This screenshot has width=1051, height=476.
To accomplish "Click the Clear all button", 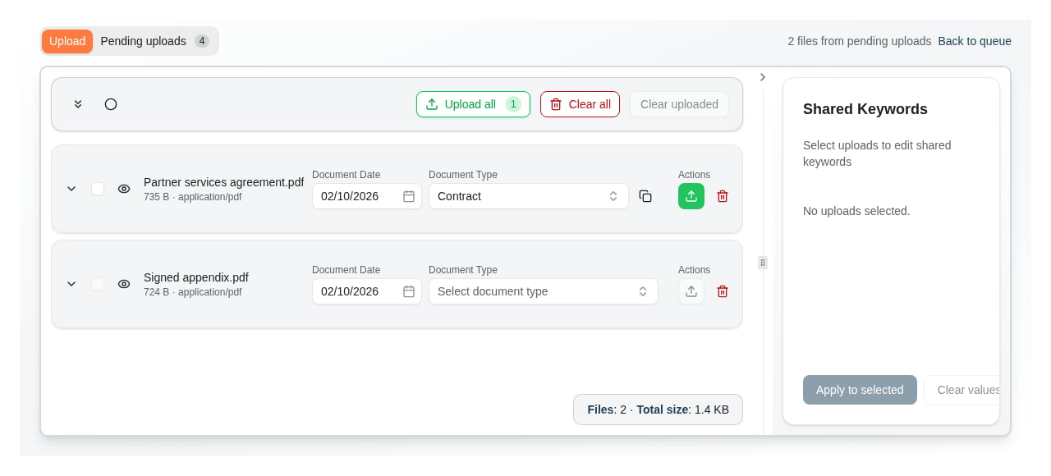I will pyautogui.click(x=580, y=104).
